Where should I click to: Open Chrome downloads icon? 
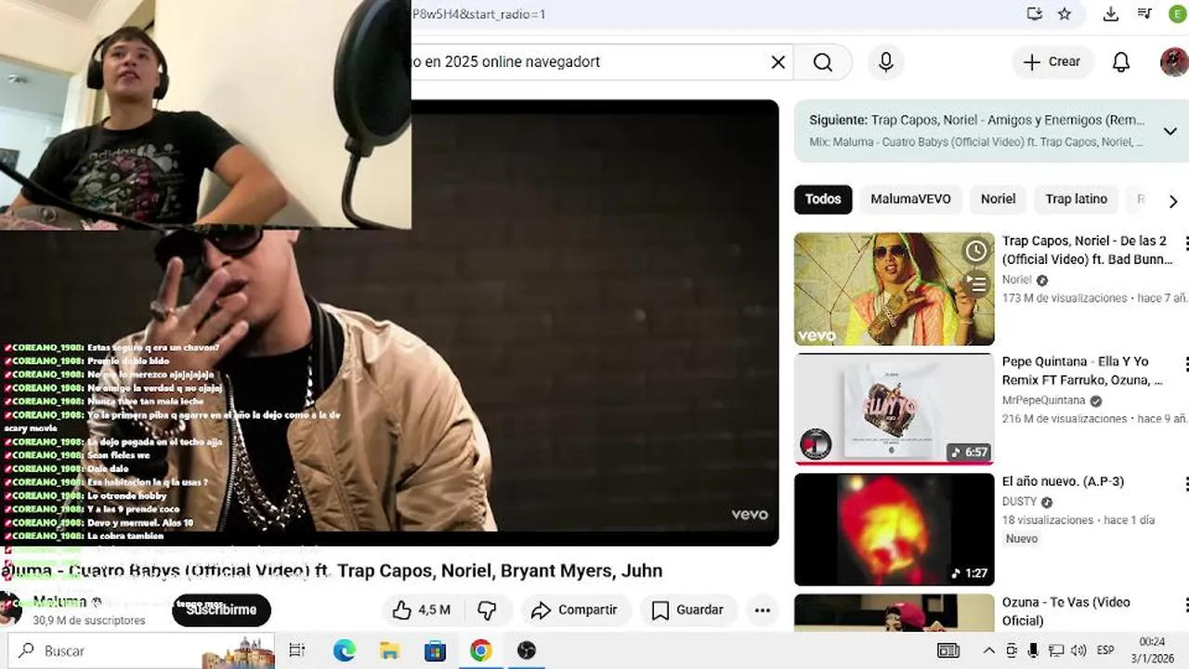coord(1111,14)
